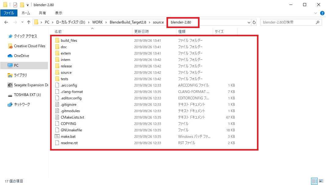The height and width of the screenshot is (185, 326).
Task: Click PC in the address breadcrumb
Action: pos(47,22)
